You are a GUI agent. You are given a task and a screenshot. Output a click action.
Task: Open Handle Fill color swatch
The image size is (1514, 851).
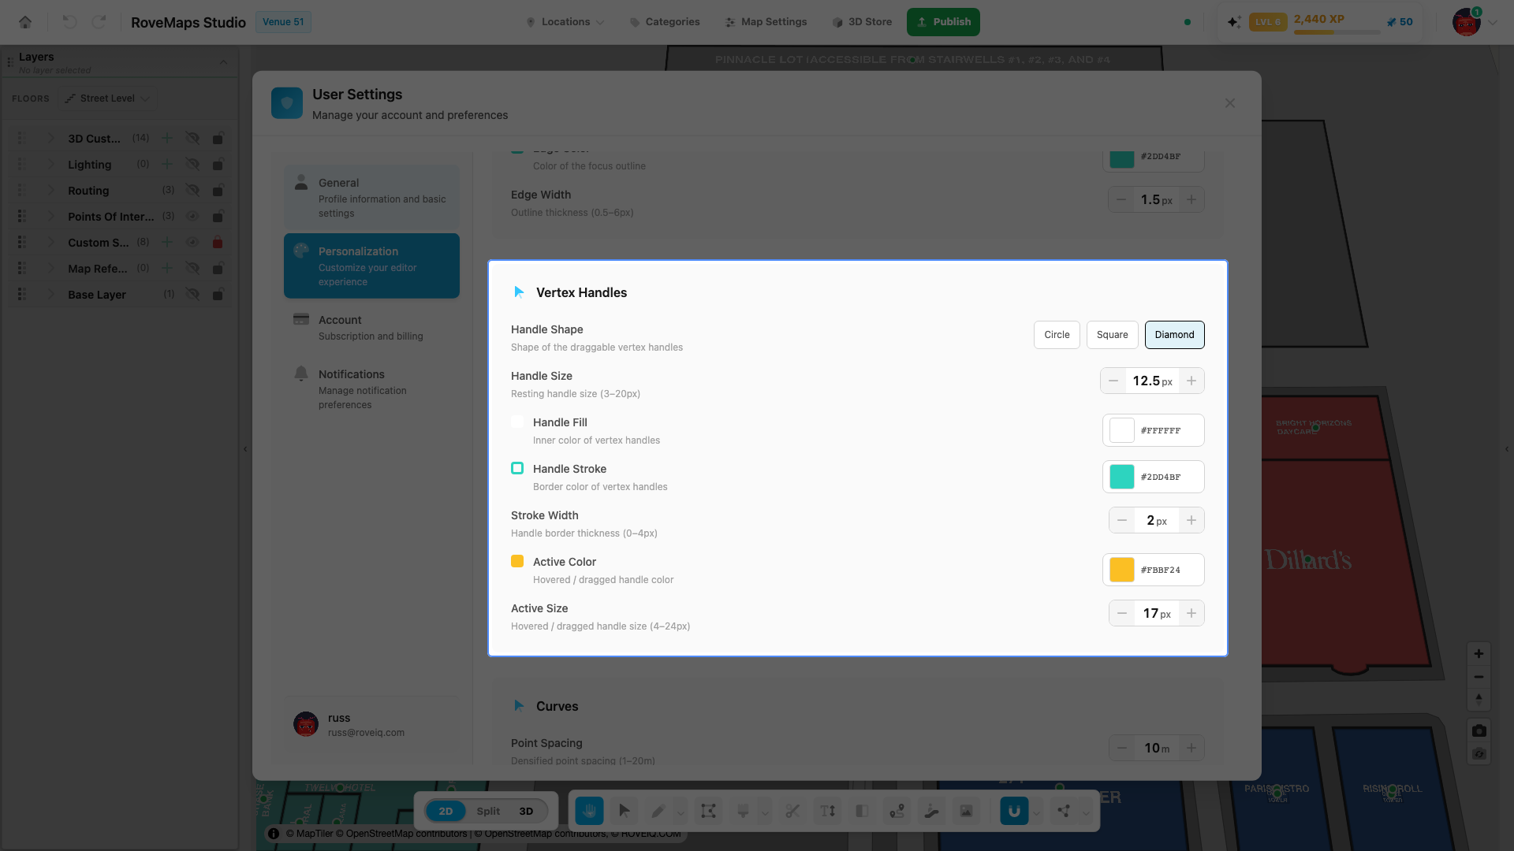point(1121,430)
